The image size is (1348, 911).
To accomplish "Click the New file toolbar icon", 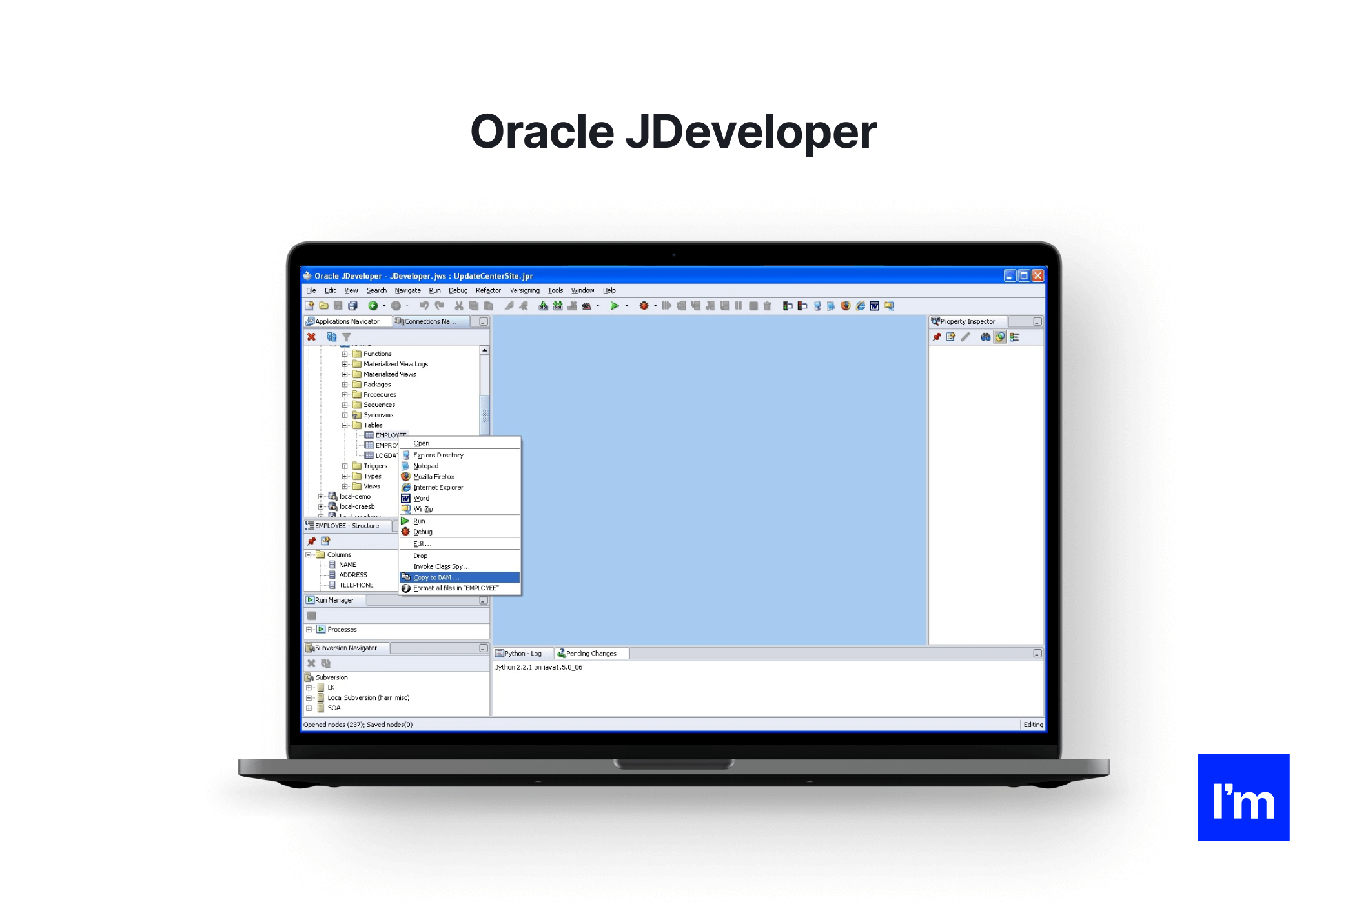I will 310,306.
